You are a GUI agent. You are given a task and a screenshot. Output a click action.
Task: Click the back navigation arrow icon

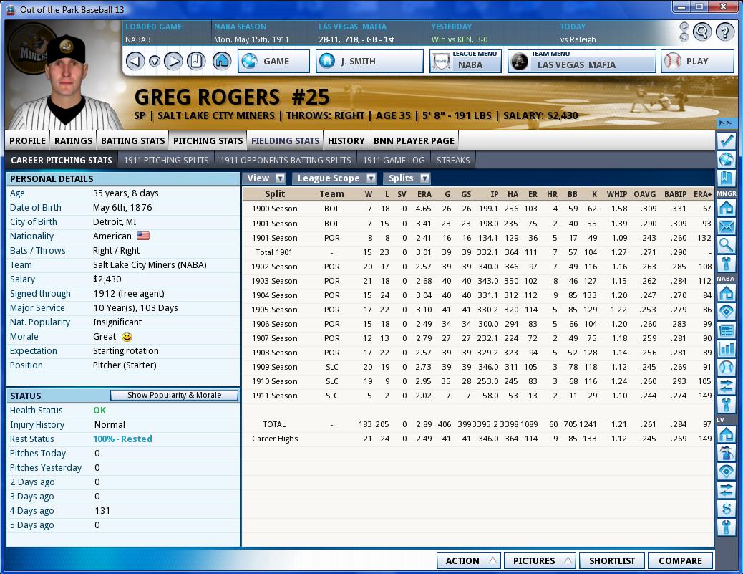point(135,61)
